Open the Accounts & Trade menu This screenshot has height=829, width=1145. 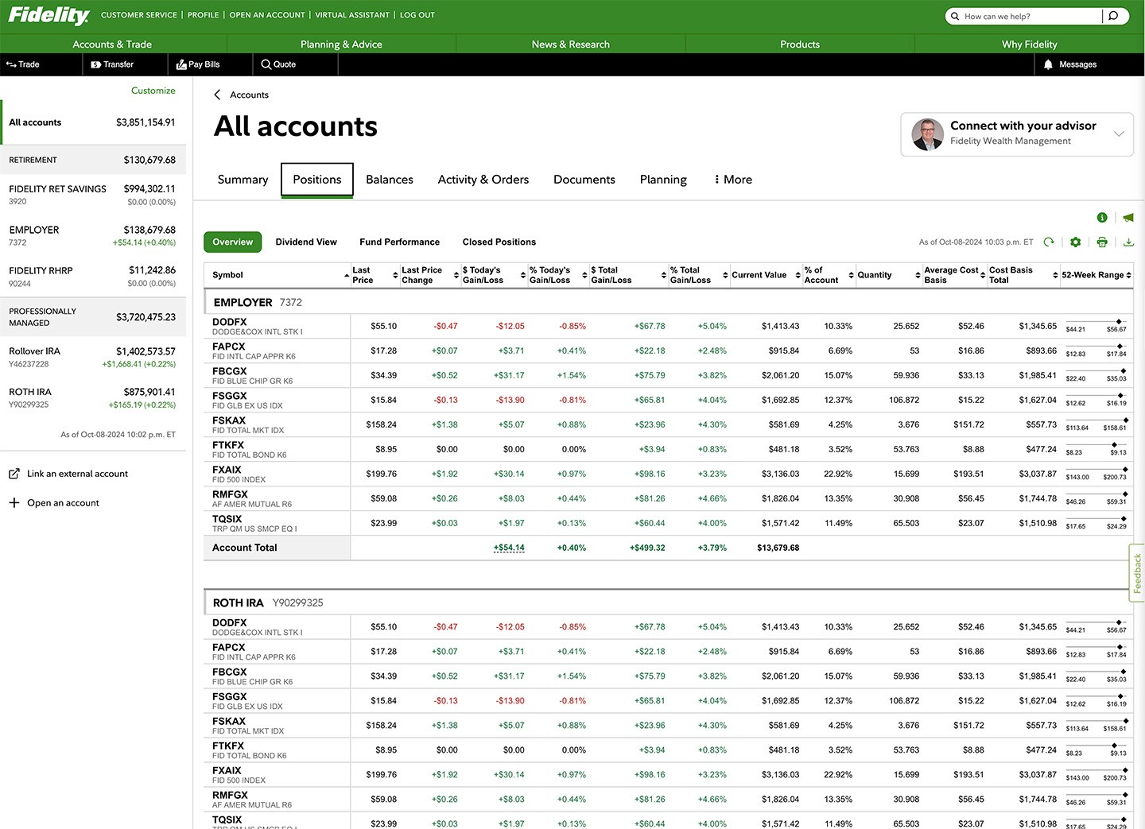click(112, 45)
